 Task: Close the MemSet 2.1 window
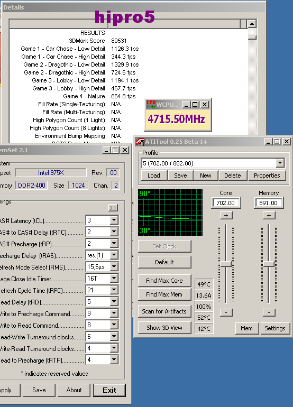[x=125, y=150]
